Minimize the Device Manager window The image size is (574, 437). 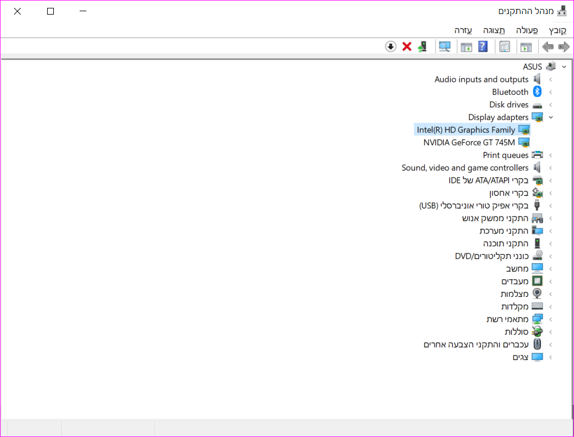point(83,11)
